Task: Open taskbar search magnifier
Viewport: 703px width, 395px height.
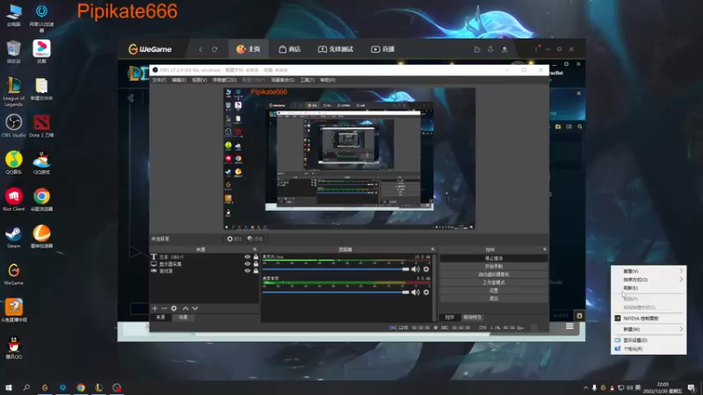Action: pyautogui.click(x=26, y=387)
